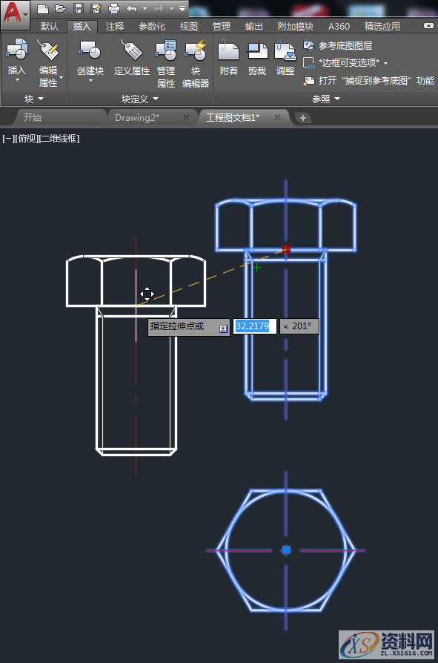Close the 工程图文档1* document tab

277,117
